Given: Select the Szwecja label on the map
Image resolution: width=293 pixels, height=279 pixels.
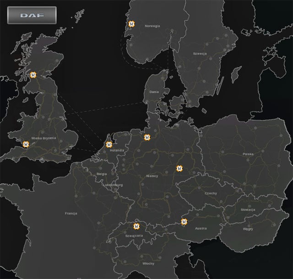Looking at the screenshot, I should [200, 53].
